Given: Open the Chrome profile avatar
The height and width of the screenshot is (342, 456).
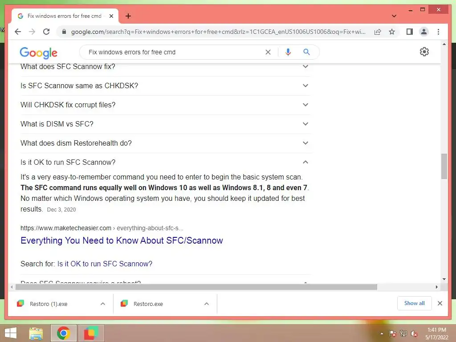Looking at the screenshot, I should [x=424, y=32].
